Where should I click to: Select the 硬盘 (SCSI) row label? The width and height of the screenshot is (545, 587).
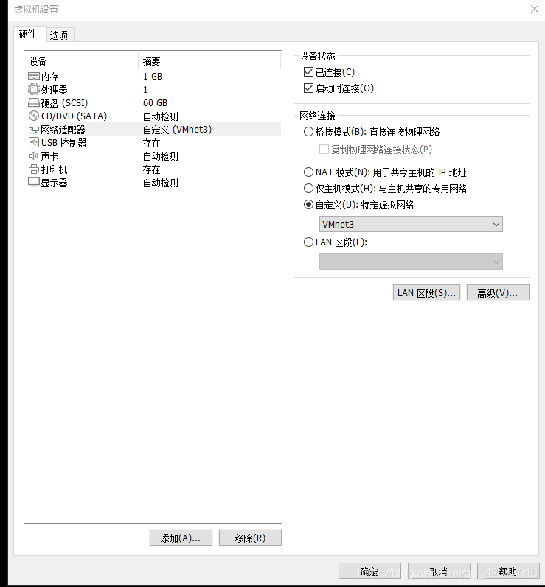pyautogui.click(x=64, y=103)
